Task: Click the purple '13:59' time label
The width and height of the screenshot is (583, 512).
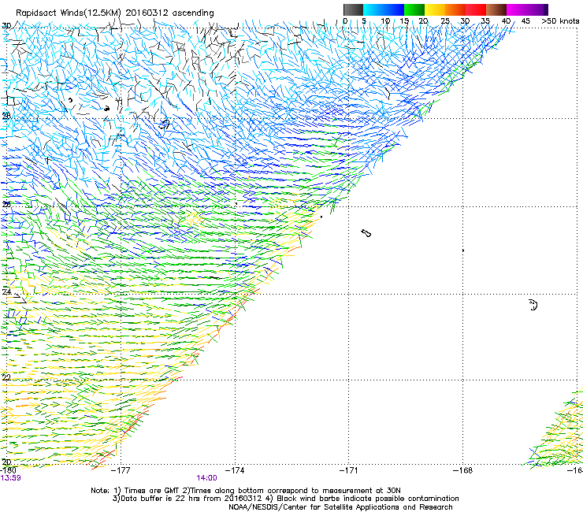Action: [10, 478]
